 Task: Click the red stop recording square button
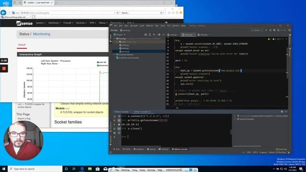pos(4,68)
